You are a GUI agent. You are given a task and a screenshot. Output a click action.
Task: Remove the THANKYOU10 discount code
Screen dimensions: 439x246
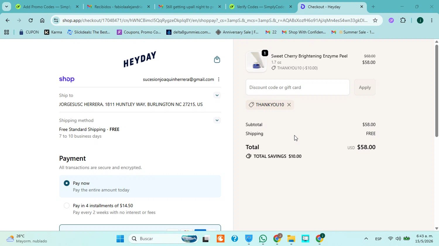coord(289,105)
